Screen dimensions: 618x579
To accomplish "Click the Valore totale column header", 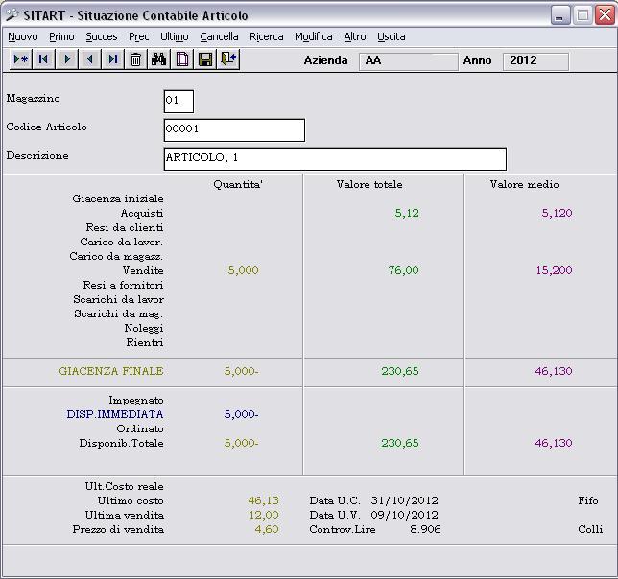I will pyautogui.click(x=369, y=184).
